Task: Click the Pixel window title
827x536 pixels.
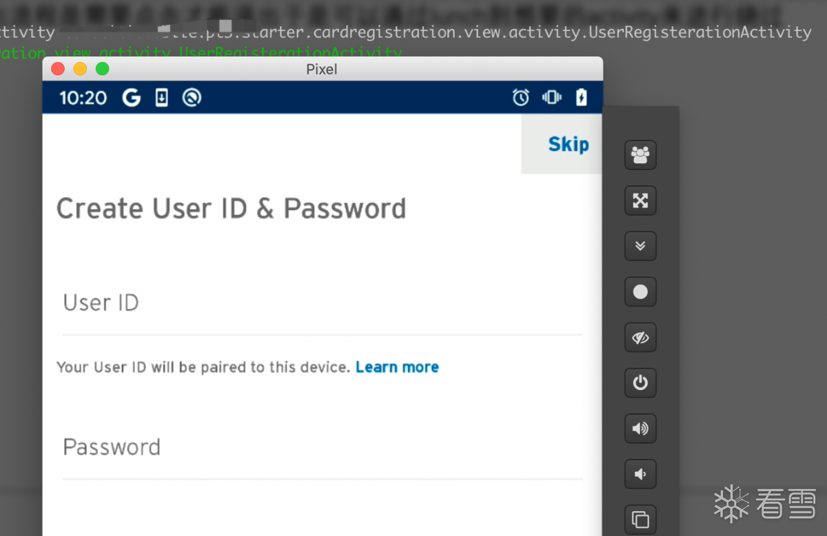Action: tap(322, 69)
